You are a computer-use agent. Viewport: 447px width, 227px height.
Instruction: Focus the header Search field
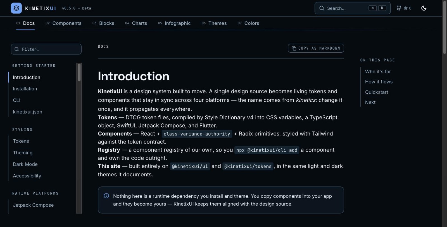(x=353, y=8)
